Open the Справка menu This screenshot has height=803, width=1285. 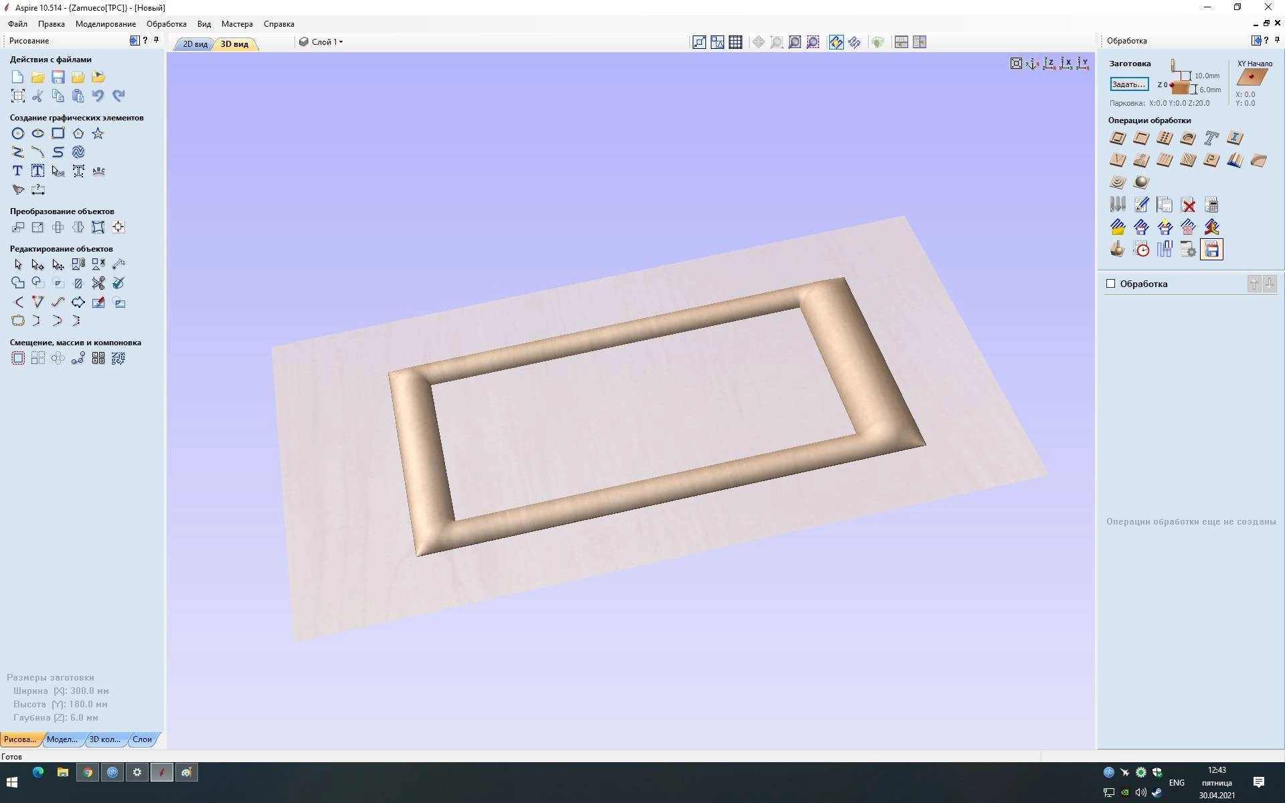point(279,24)
